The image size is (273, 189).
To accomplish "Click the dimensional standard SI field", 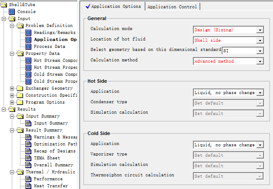I will (239, 51).
